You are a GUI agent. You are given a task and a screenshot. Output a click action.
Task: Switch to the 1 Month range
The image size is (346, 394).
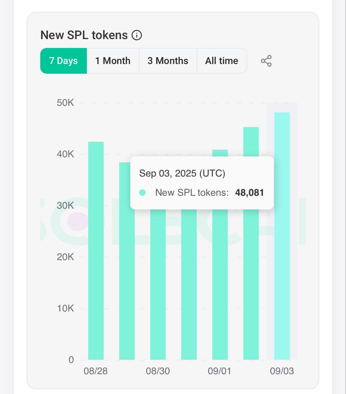[113, 61]
